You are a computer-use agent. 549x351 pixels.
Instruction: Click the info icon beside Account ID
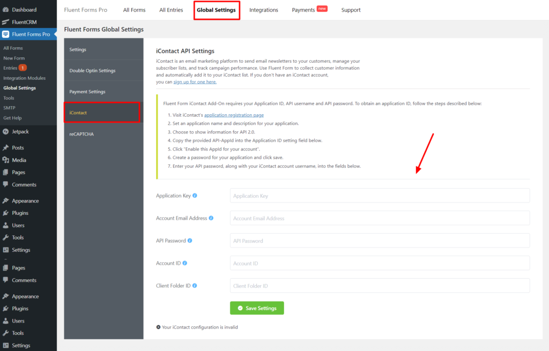185,263
